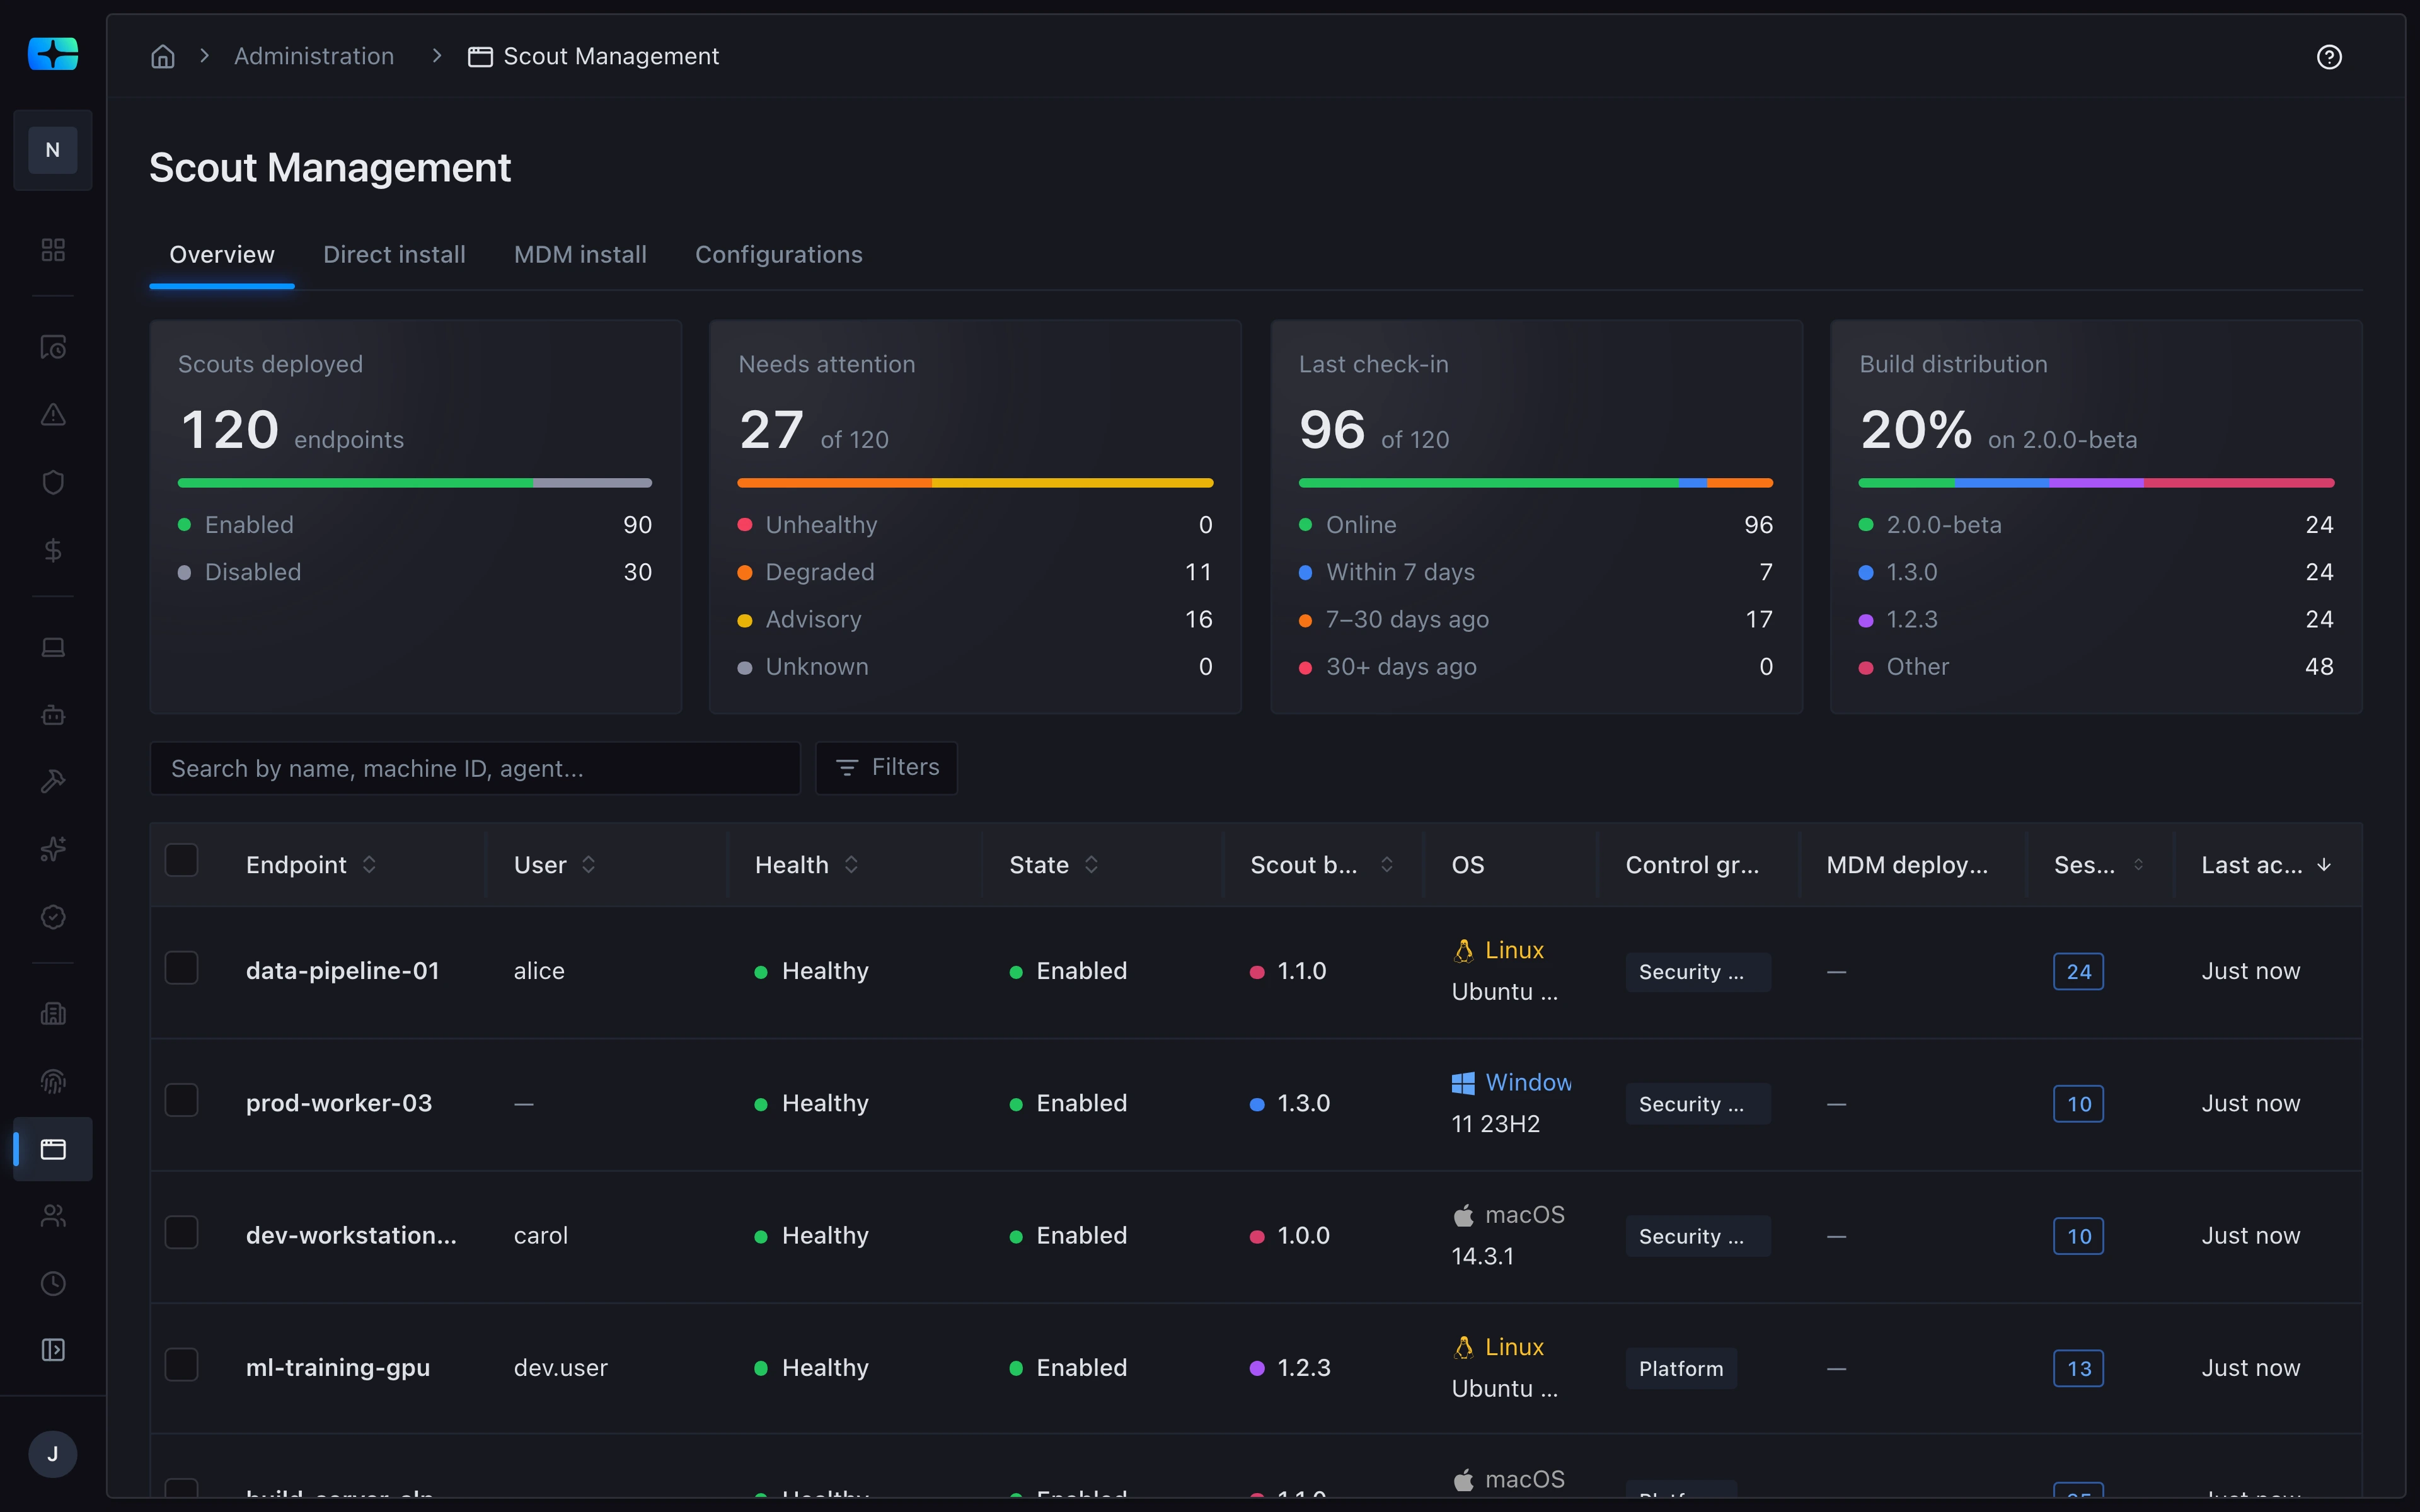Select the Overview tab

(x=222, y=255)
